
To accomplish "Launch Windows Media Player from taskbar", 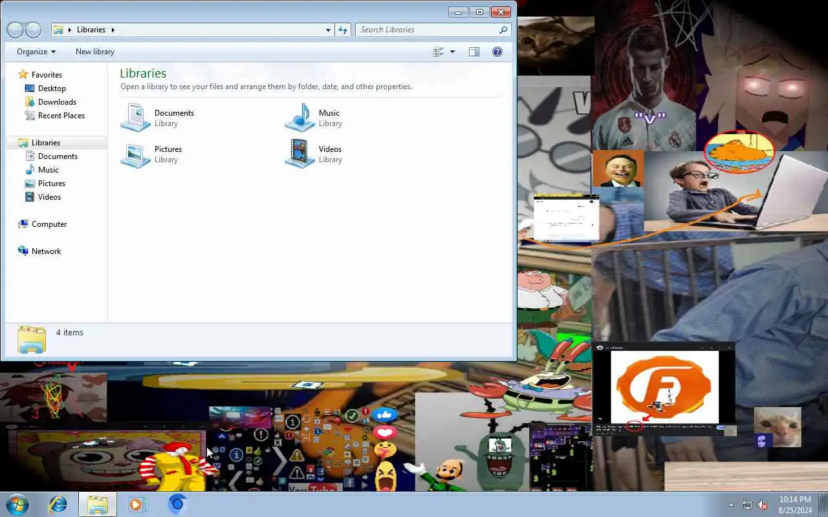I will tap(137, 504).
